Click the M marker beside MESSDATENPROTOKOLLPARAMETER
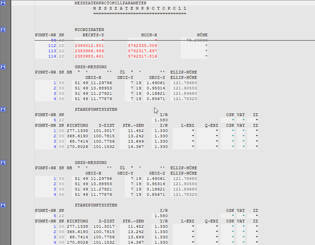The width and height of the screenshot is (315, 245). click(3, 3)
